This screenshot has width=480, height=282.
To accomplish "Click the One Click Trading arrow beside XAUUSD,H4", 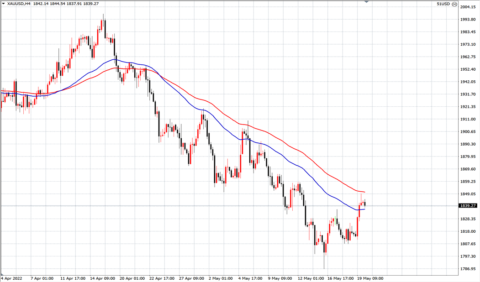I will [x=4, y=4].
